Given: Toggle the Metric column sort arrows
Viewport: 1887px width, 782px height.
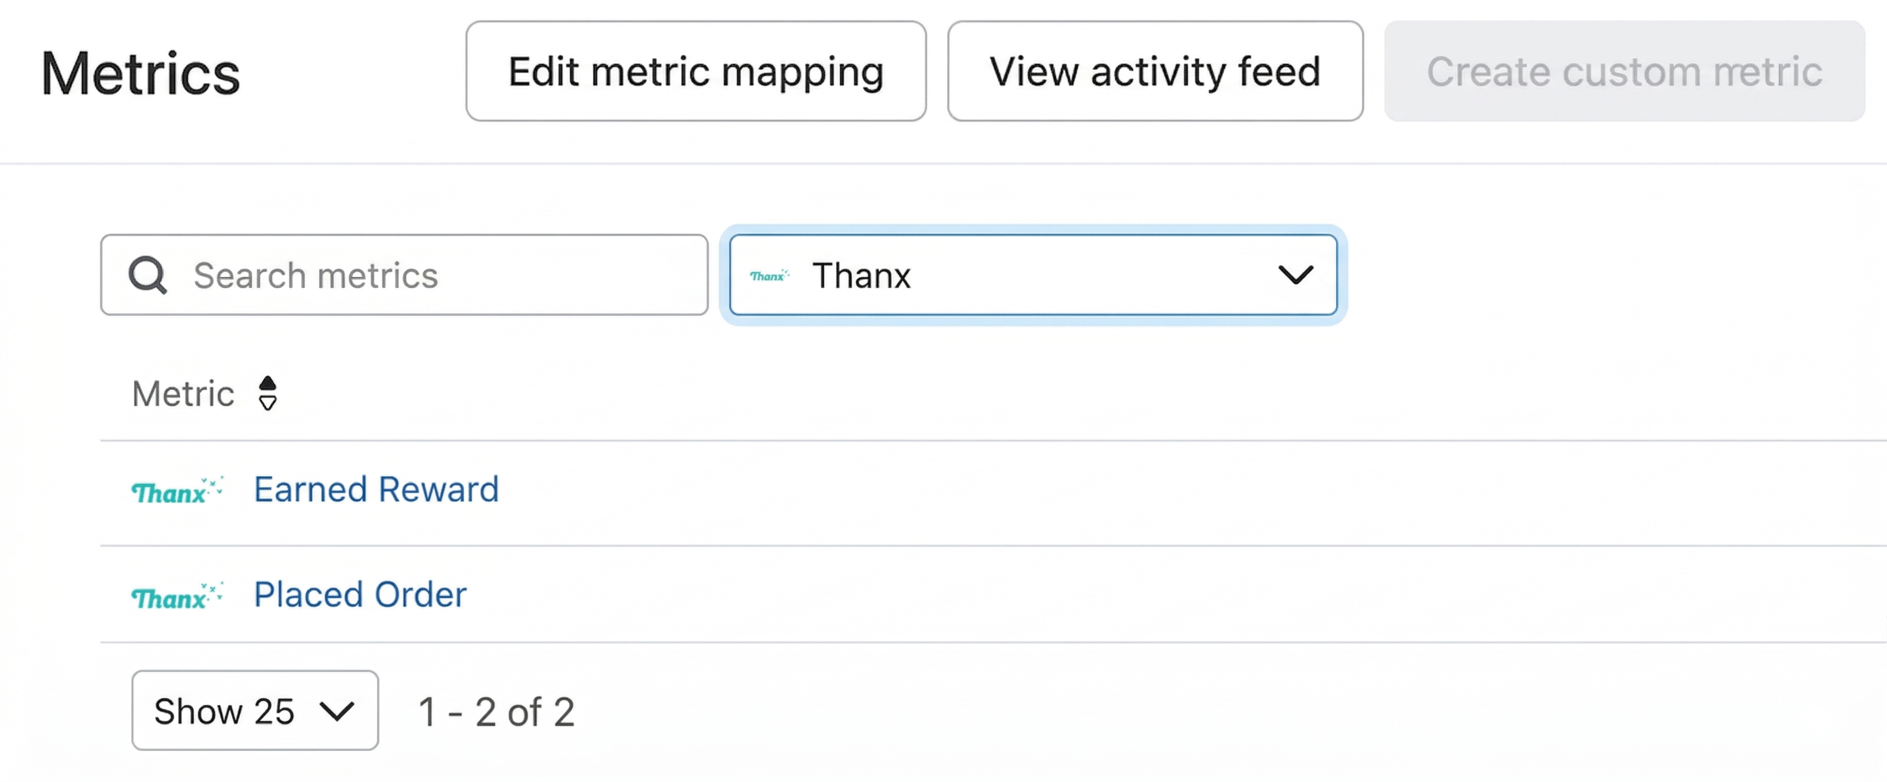Looking at the screenshot, I should (x=267, y=393).
